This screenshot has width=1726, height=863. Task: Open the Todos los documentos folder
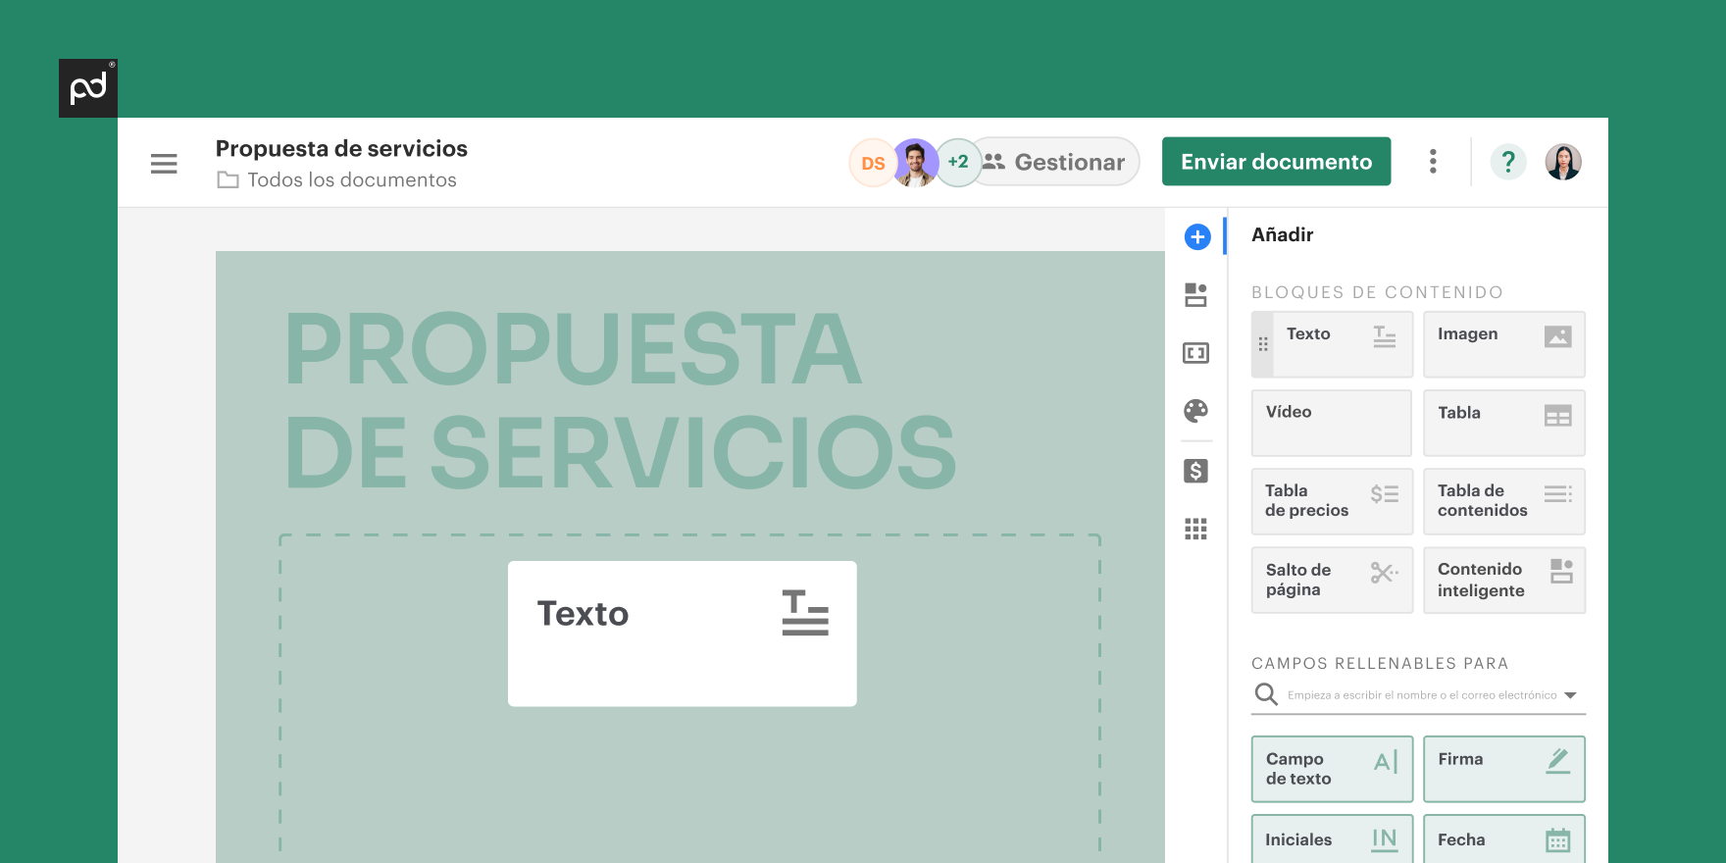click(337, 179)
